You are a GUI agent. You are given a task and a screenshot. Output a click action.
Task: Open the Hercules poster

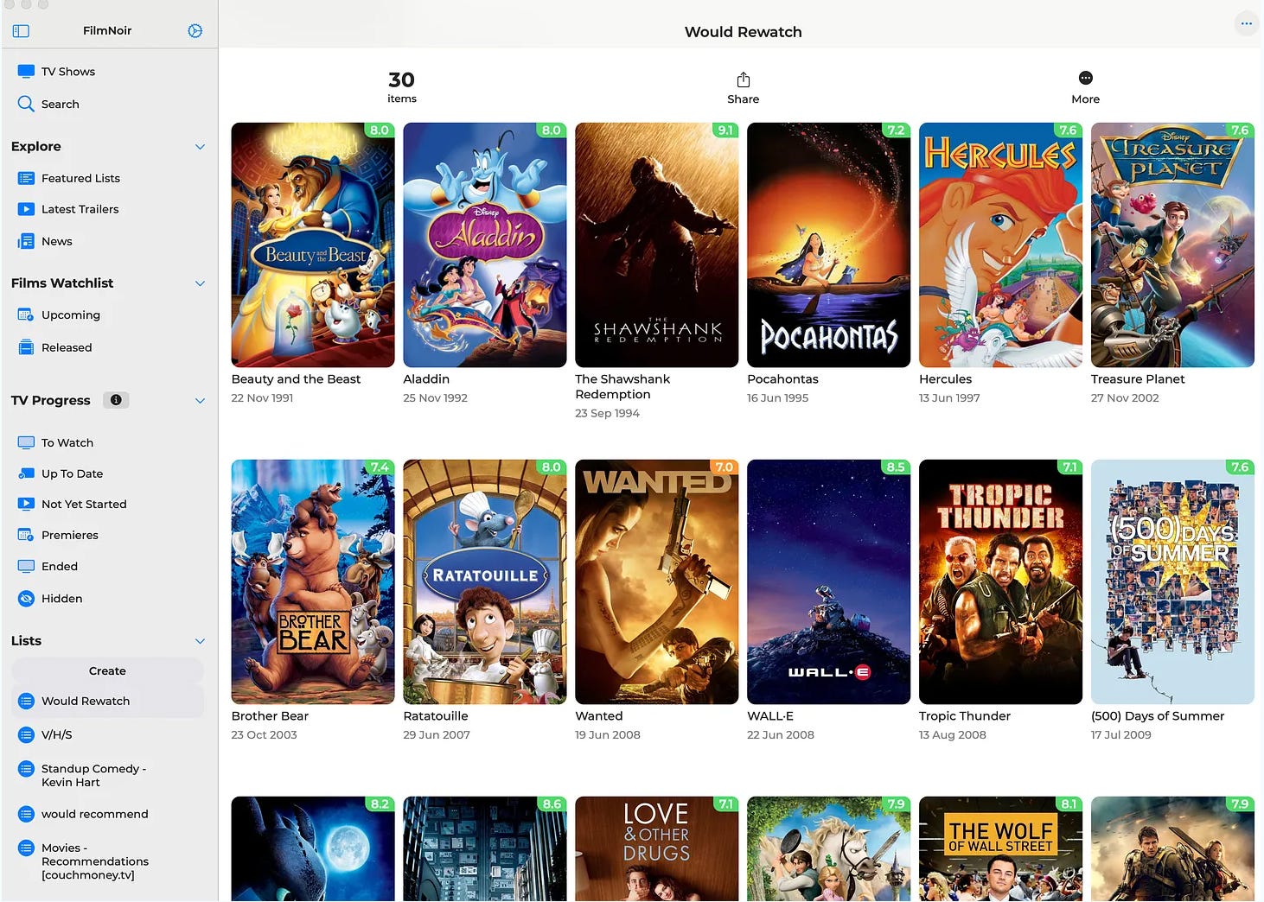coord(1001,245)
